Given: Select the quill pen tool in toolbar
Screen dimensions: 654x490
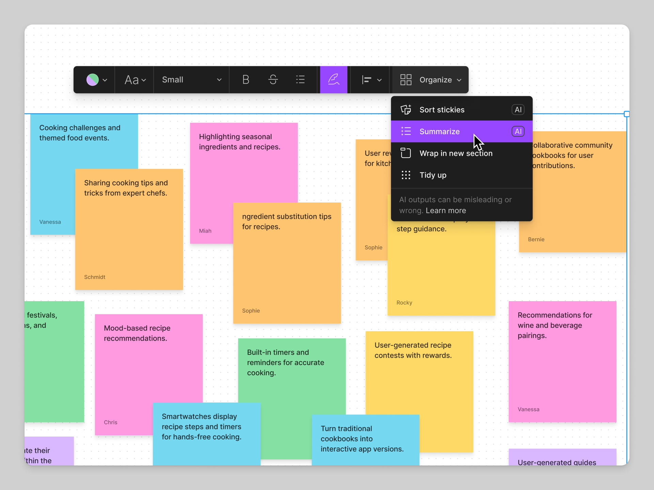Looking at the screenshot, I should click(333, 80).
